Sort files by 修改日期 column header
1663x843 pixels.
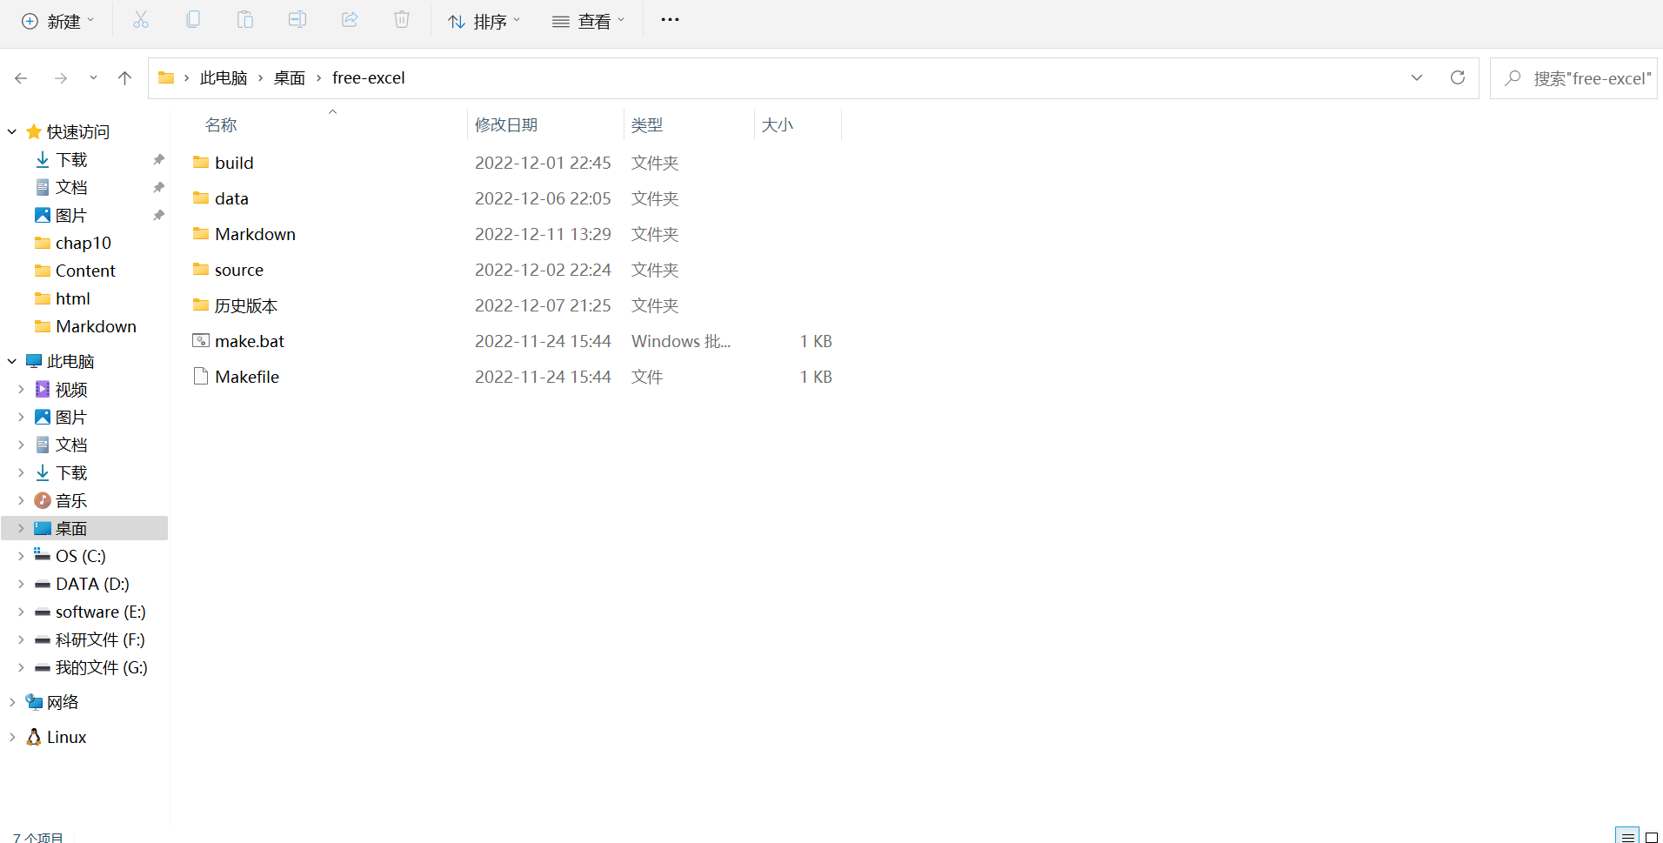(506, 125)
